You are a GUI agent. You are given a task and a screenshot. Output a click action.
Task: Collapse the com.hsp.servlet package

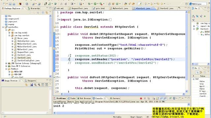[9, 36]
